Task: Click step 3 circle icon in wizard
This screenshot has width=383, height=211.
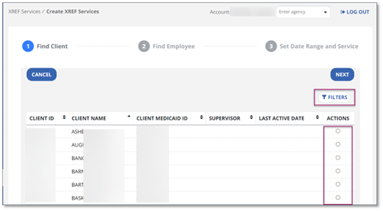Action: (x=271, y=46)
